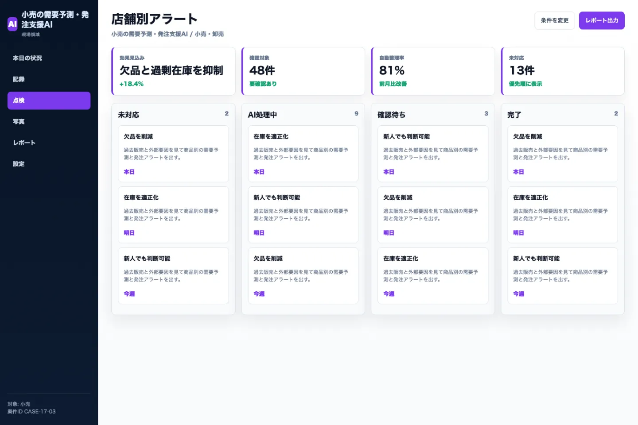Open 本日の状況 in the sidebar

pos(49,58)
